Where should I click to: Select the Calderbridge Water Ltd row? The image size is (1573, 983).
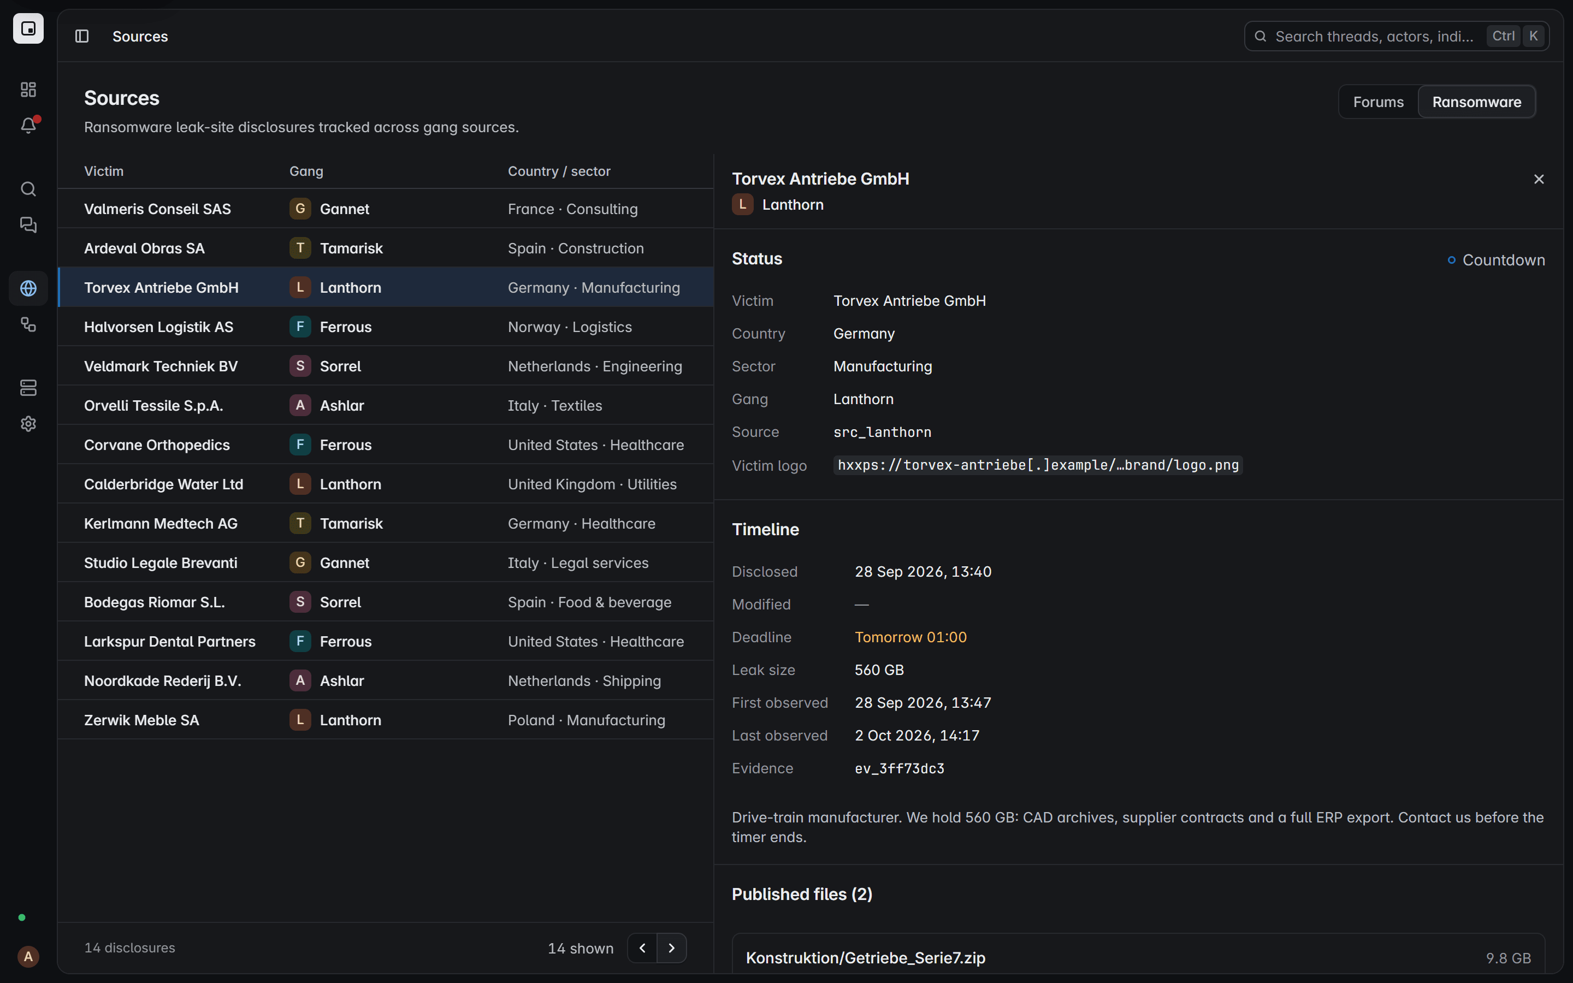[386, 484]
